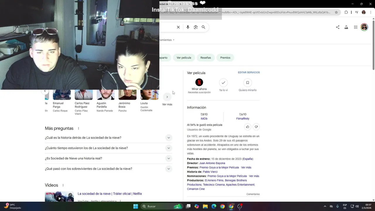Open Microsoft Edge from taskbar
The image size is (375, 211).
(214, 206)
